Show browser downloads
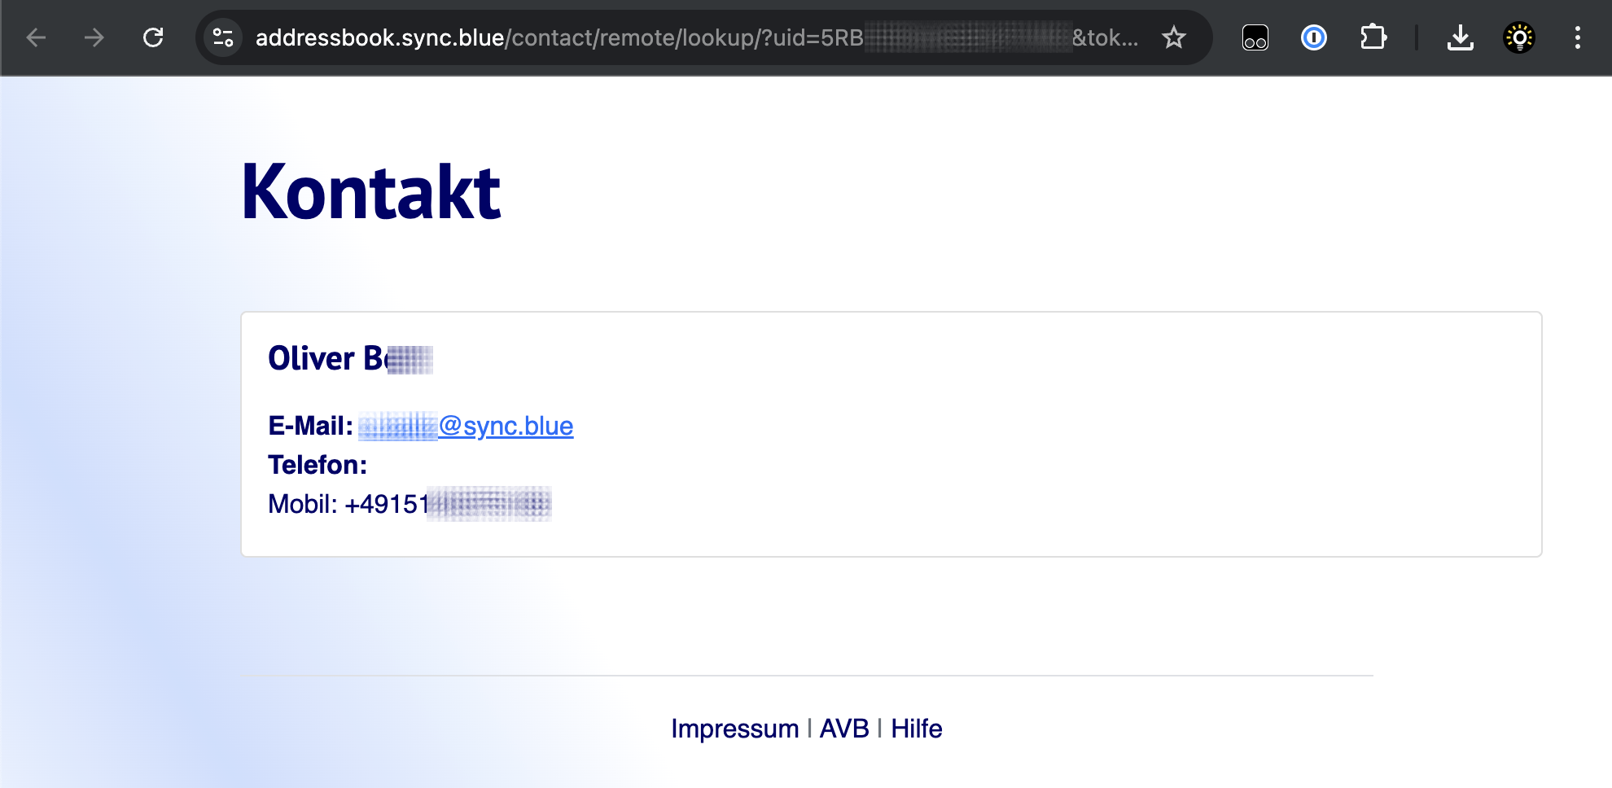The width and height of the screenshot is (1612, 788). [x=1461, y=37]
